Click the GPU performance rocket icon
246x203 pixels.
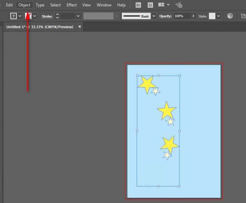tap(179, 5)
